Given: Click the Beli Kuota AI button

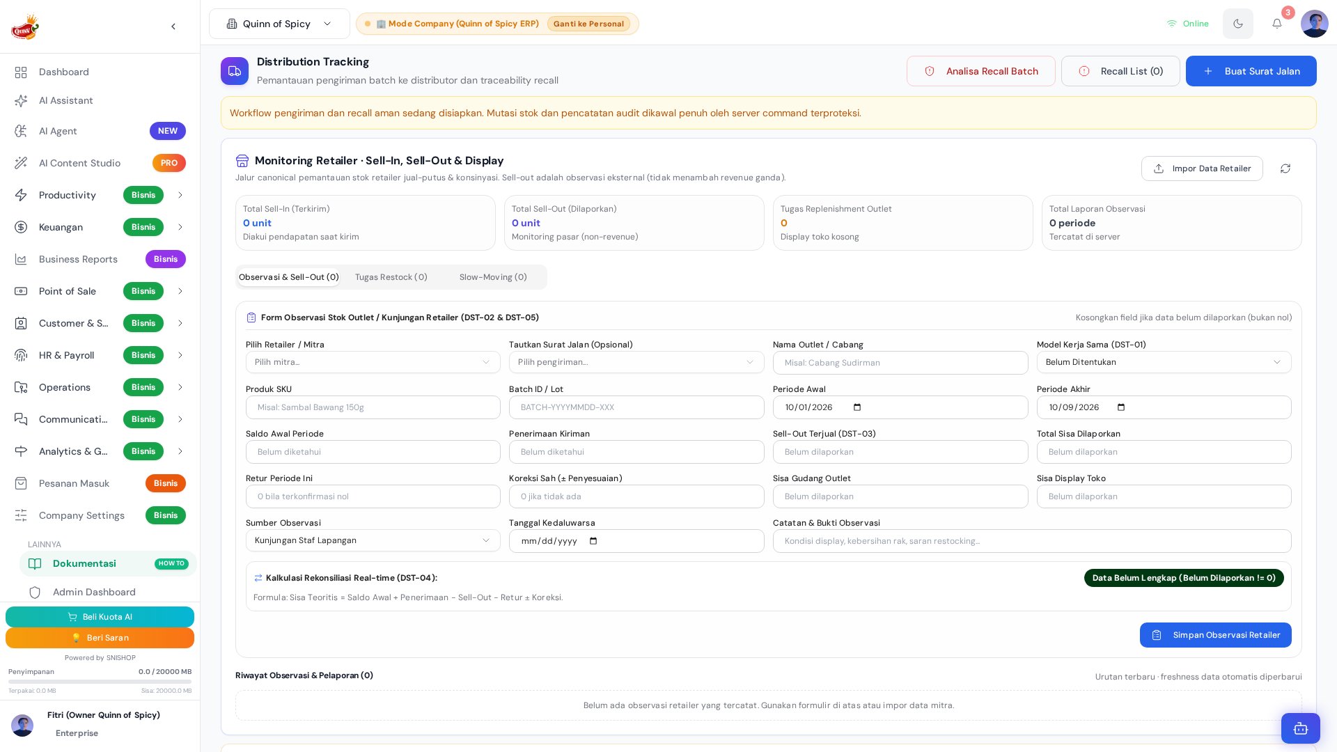Looking at the screenshot, I should pos(100,617).
